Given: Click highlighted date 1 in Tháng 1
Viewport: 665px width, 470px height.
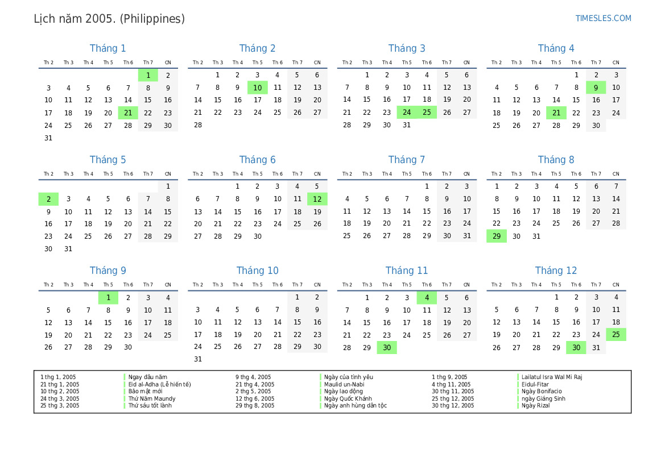Looking at the screenshot, I should pos(148,75).
